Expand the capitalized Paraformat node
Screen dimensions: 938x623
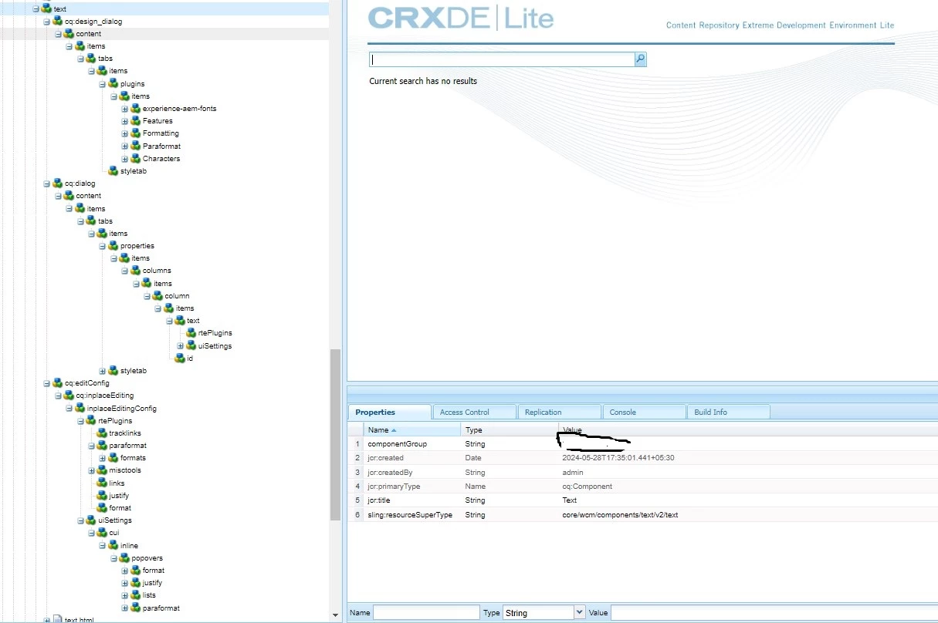point(124,146)
